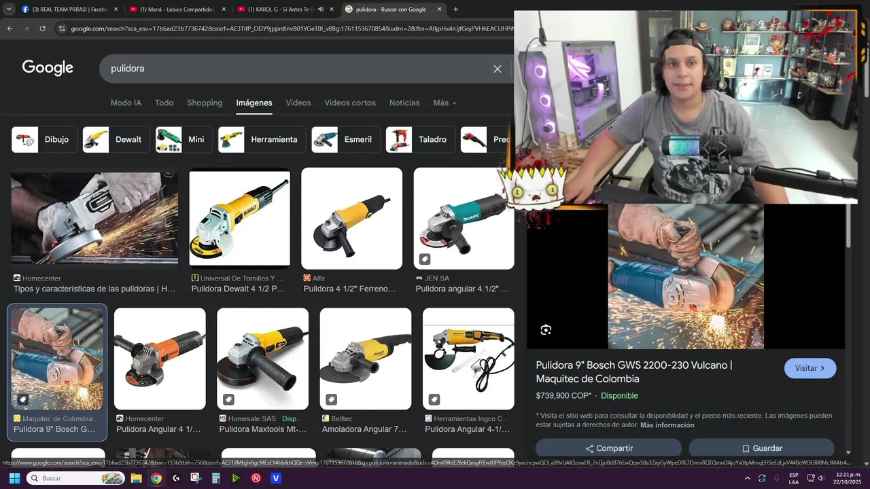
Task: Open the Google logo homepage link
Action: [48, 68]
